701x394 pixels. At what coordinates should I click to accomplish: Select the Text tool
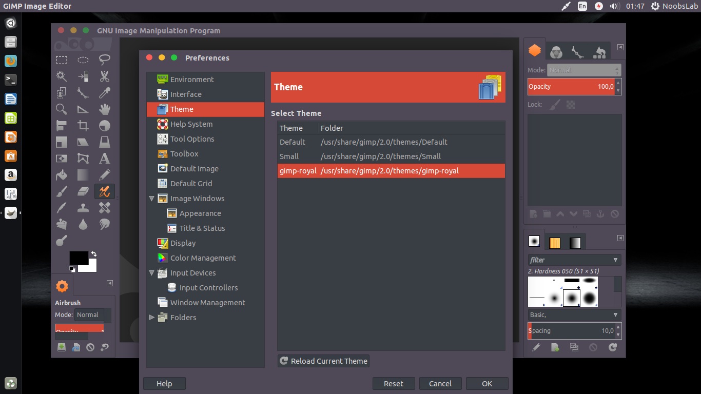(x=105, y=159)
